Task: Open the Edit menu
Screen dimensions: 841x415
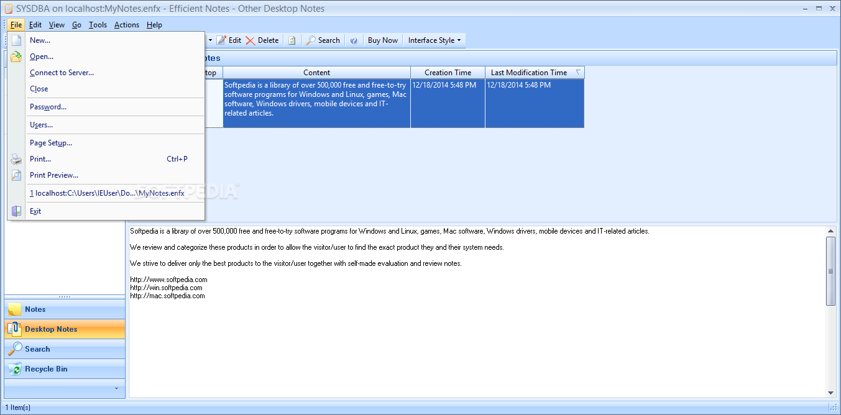Action: pos(35,25)
